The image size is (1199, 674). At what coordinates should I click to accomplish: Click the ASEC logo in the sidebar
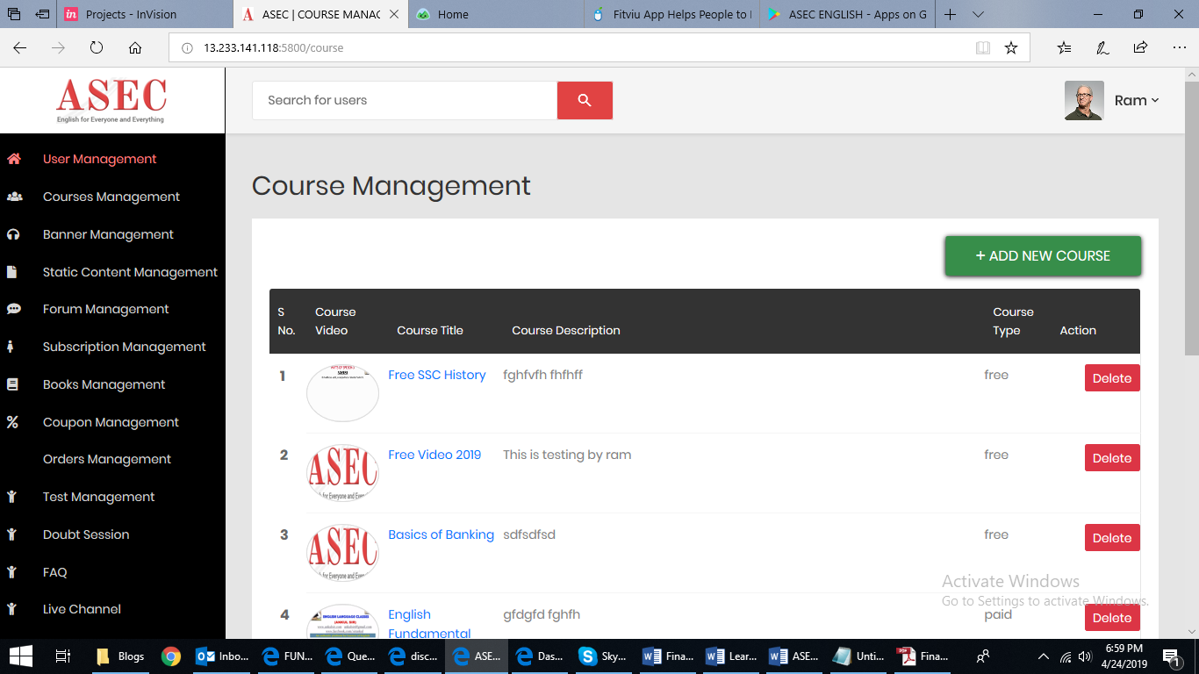click(x=111, y=99)
